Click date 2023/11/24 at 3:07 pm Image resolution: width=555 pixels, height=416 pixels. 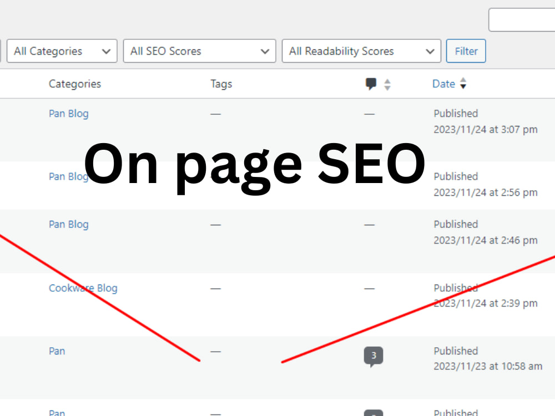pos(486,129)
